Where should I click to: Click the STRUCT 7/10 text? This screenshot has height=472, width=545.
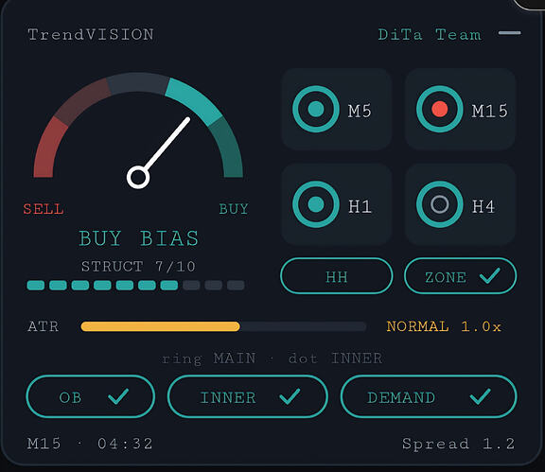pos(138,267)
